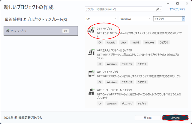
Task: Click the Linux tag under クラス ライブラリ
Action: (x=124, y=43)
